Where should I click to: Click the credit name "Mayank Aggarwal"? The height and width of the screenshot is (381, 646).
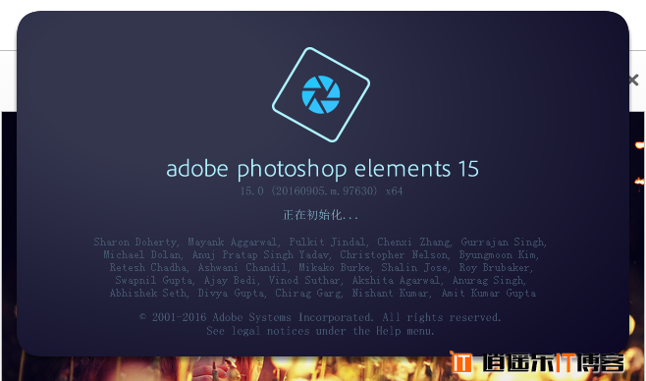tap(233, 243)
